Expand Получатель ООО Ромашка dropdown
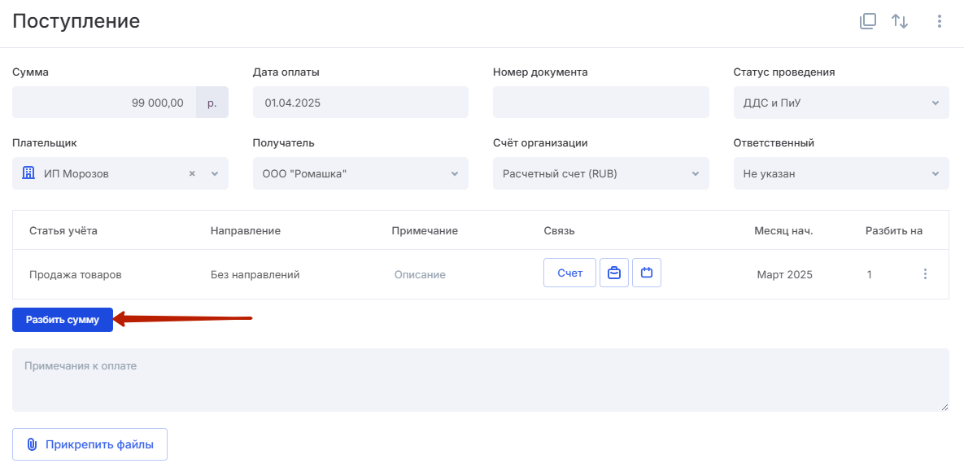964x472 pixels. (x=360, y=173)
